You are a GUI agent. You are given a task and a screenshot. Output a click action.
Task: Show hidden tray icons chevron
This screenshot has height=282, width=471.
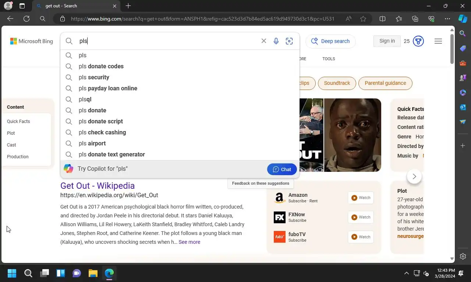coord(406,273)
